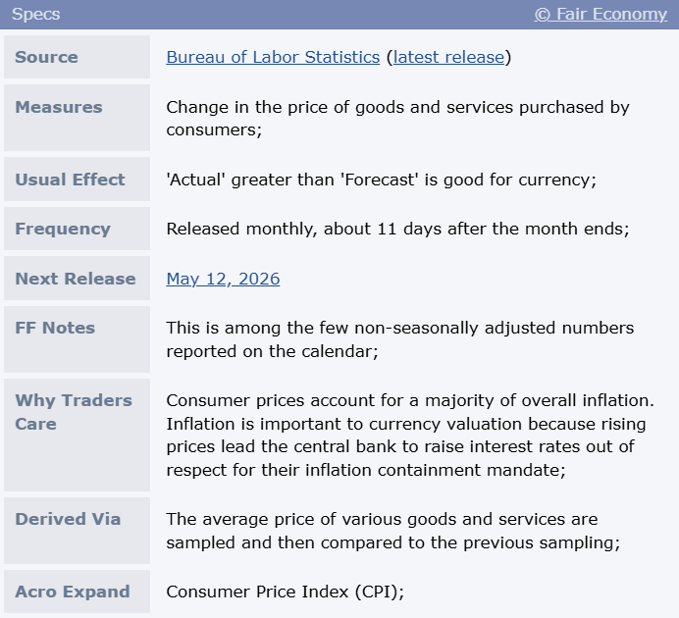The height and width of the screenshot is (618, 679).
Task: Click the Frequency description text
Action: pyautogui.click(x=397, y=229)
